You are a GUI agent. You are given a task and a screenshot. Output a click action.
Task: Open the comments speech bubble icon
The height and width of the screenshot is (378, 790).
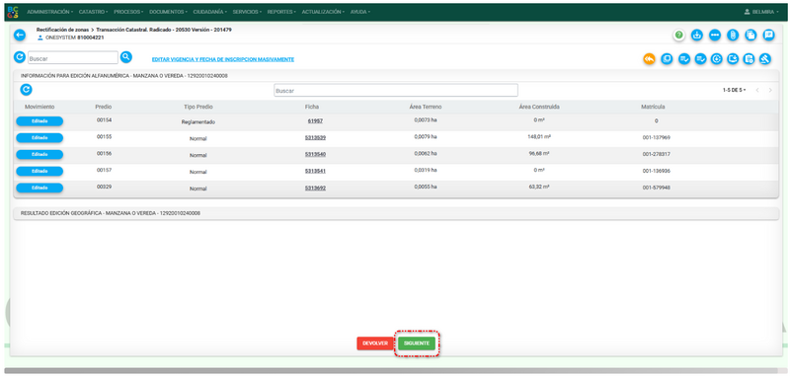pyautogui.click(x=768, y=35)
